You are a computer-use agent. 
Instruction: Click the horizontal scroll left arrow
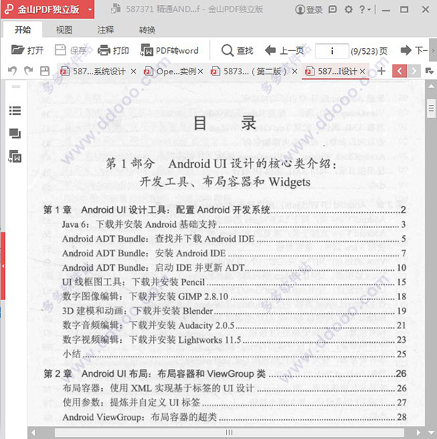(x=33, y=432)
